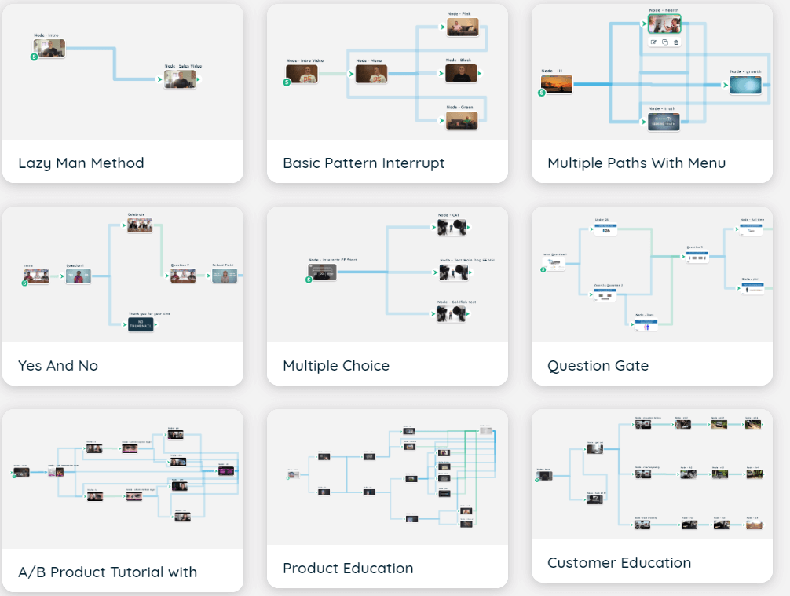
Task: Select the Multiple Paths With Menu title
Action: pos(636,163)
